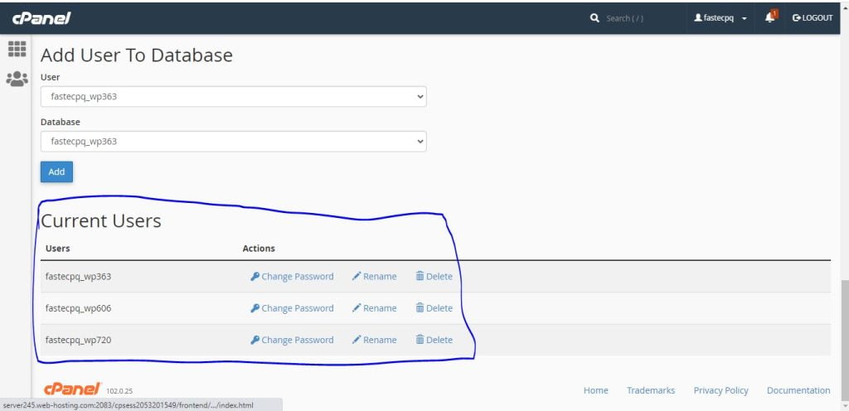This screenshot has width=849, height=411.
Task: Open the fastecpq account dropdown
Action: 720,18
